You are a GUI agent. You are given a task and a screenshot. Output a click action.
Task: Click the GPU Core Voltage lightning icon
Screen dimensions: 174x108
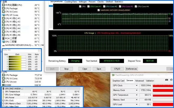tap(3, 95)
